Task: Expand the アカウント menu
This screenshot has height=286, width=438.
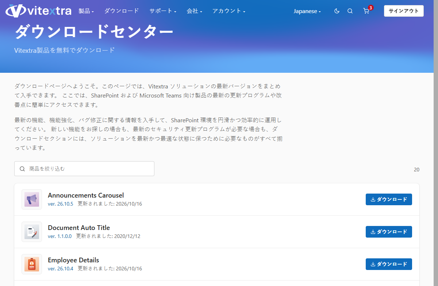Action: (229, 11)
